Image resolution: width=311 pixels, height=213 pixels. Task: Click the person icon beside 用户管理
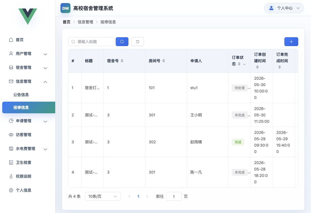(11, 54)
